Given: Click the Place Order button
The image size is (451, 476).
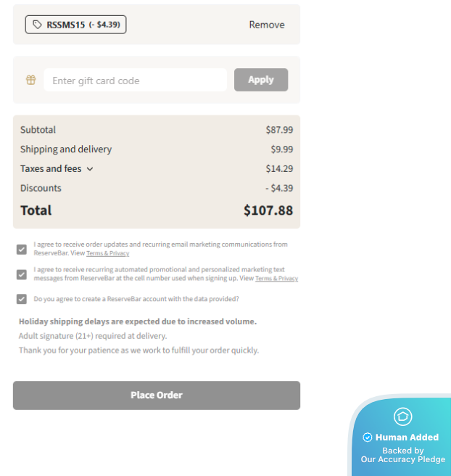Looking at the screenshot, I should click(x=157, y=395).
